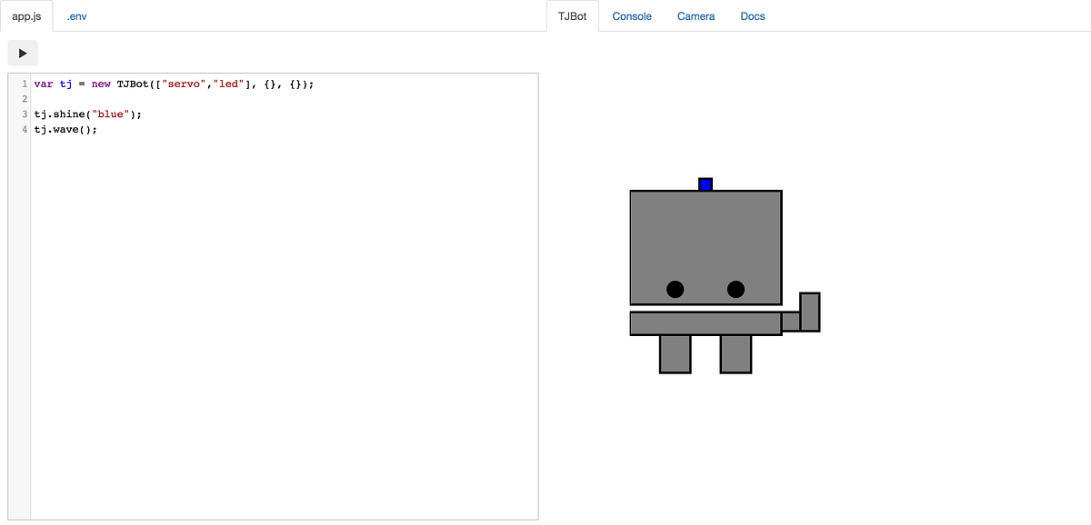1091x525 pixels.
Task: Click the blue LED on TJBot's head
Action: [706, 183]
